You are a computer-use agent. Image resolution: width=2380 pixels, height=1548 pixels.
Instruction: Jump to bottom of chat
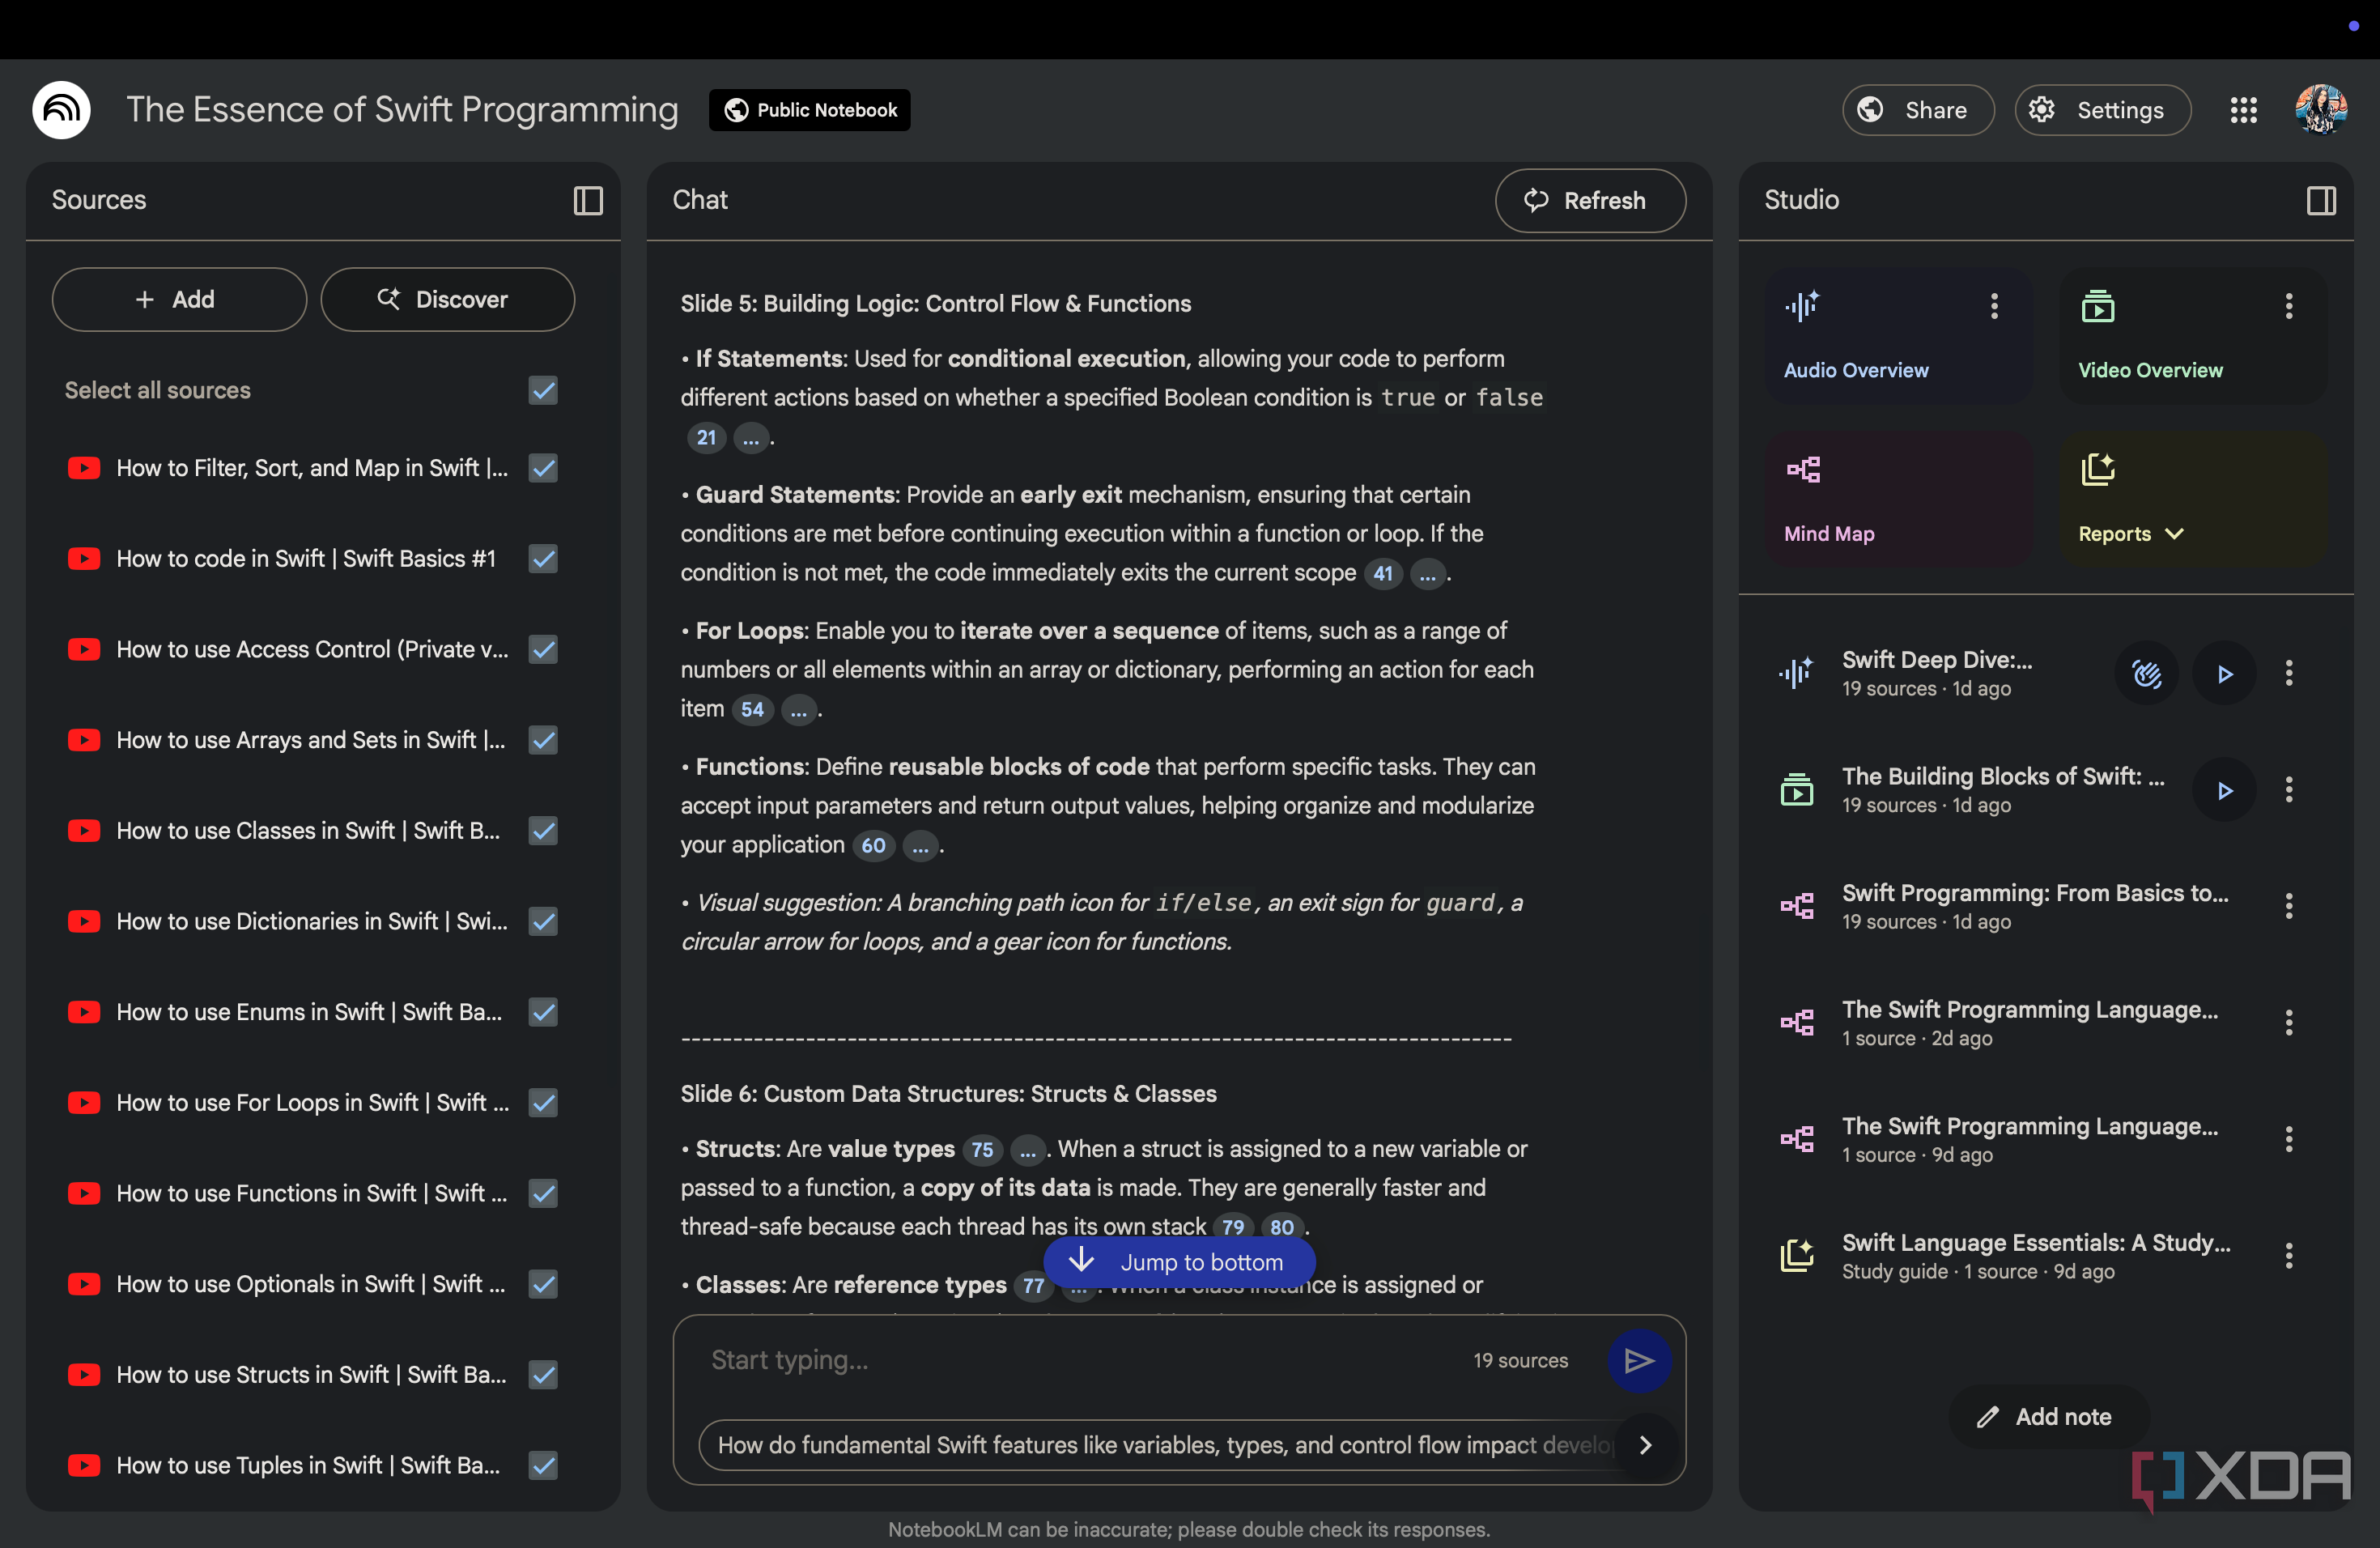[x=1179, y=1262]
